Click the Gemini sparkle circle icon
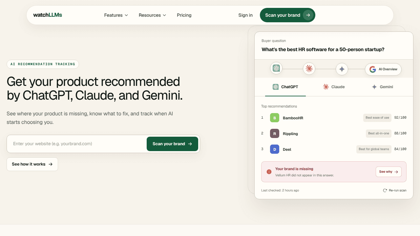420x236 pixels. 342,69
